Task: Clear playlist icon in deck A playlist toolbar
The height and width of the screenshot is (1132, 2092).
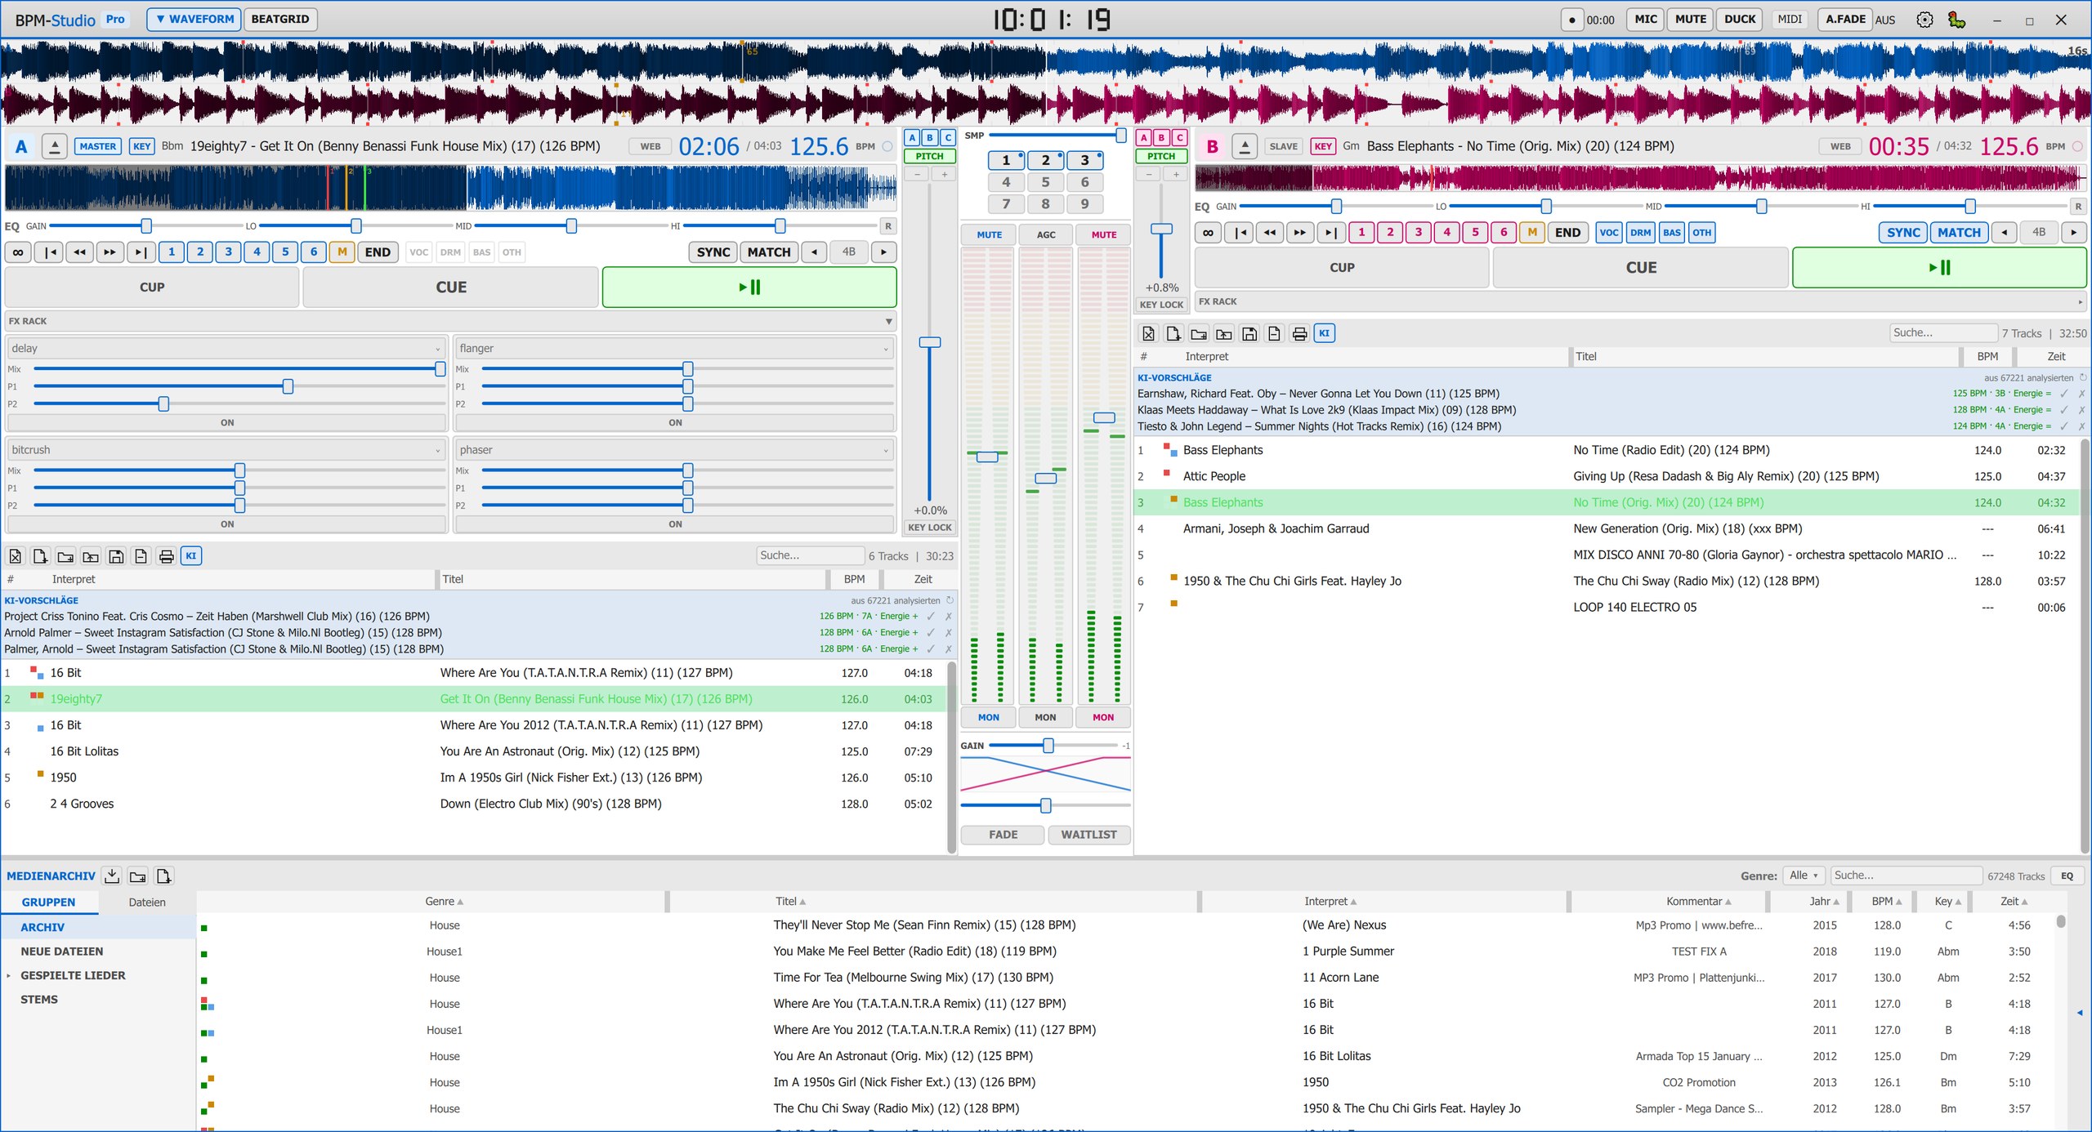Action: 15,556
